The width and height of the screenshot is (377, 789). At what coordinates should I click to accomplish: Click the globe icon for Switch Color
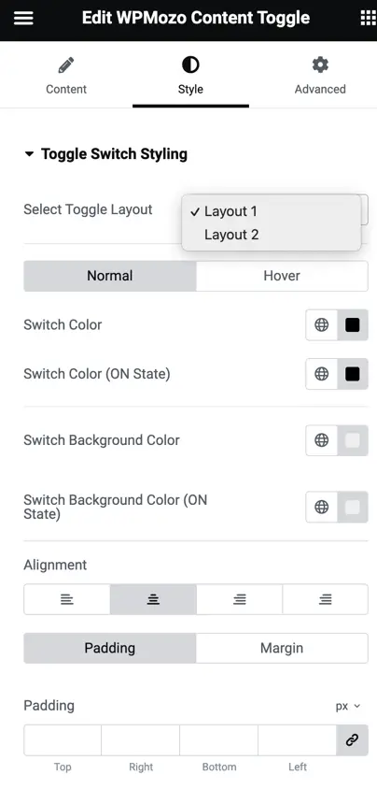(321, 325)
